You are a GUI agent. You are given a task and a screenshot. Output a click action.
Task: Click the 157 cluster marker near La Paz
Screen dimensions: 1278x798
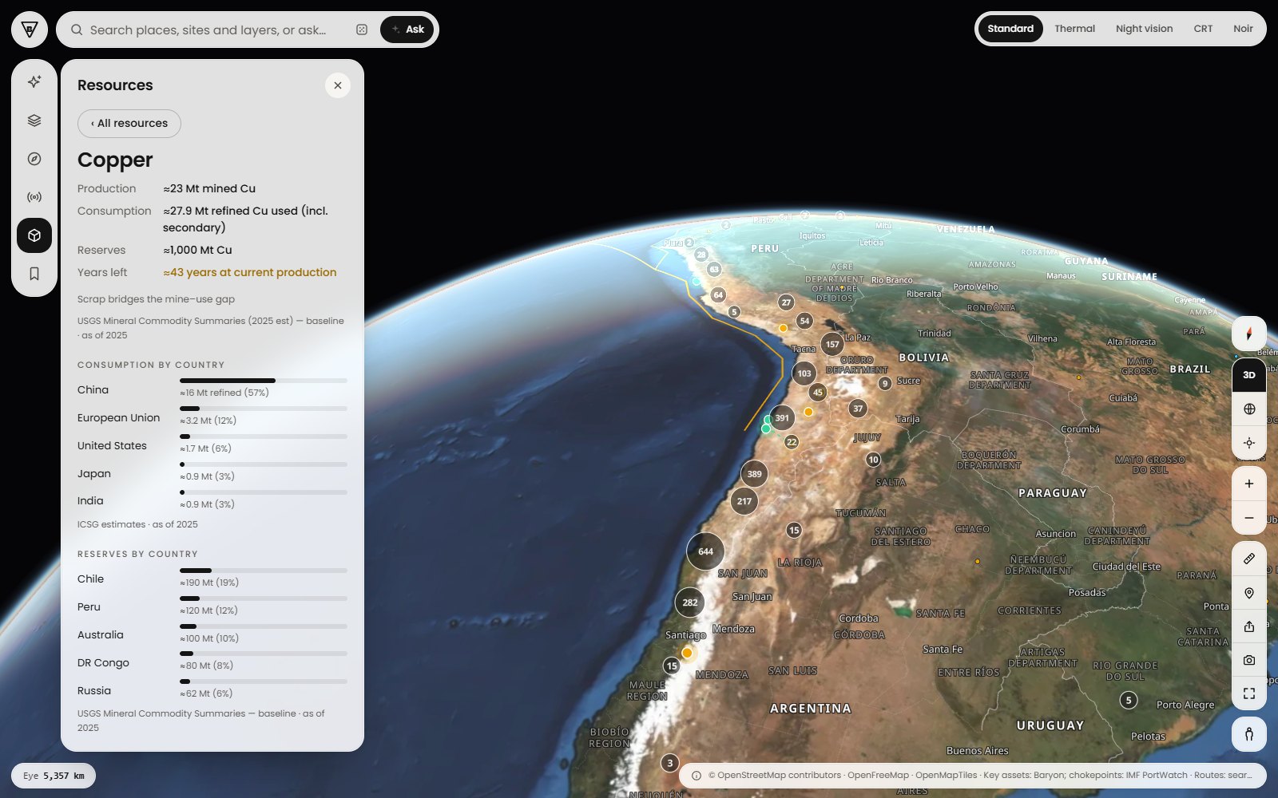pos(832,345)
